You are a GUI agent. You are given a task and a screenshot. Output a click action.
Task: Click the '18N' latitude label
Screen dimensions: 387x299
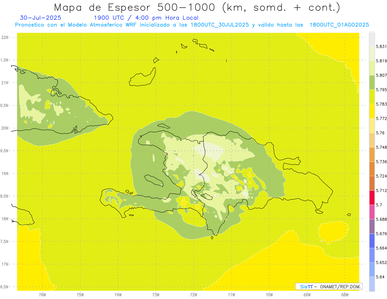tap(5, 219)
